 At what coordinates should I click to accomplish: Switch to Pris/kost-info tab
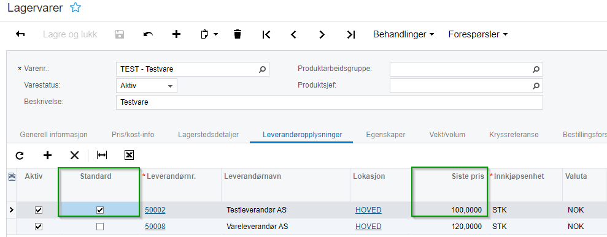[133, 135]
